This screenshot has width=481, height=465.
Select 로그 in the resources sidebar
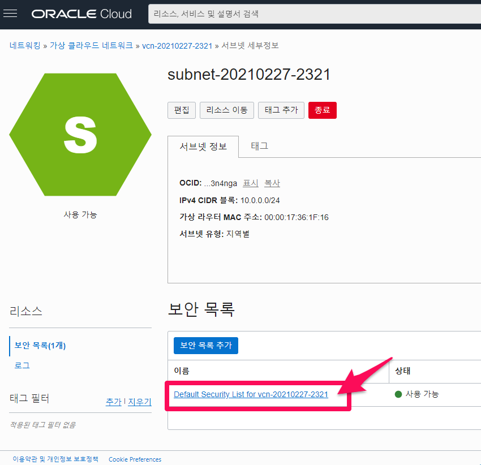[22, 365]
